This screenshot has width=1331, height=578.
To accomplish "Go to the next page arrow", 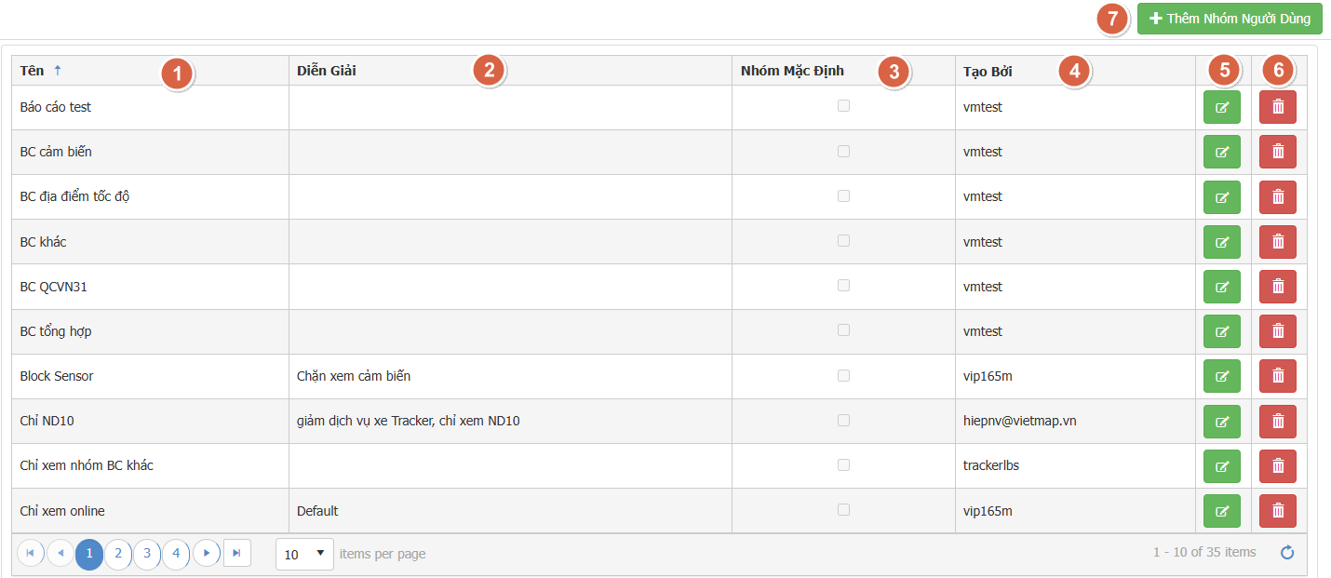I will click(206, 553).
